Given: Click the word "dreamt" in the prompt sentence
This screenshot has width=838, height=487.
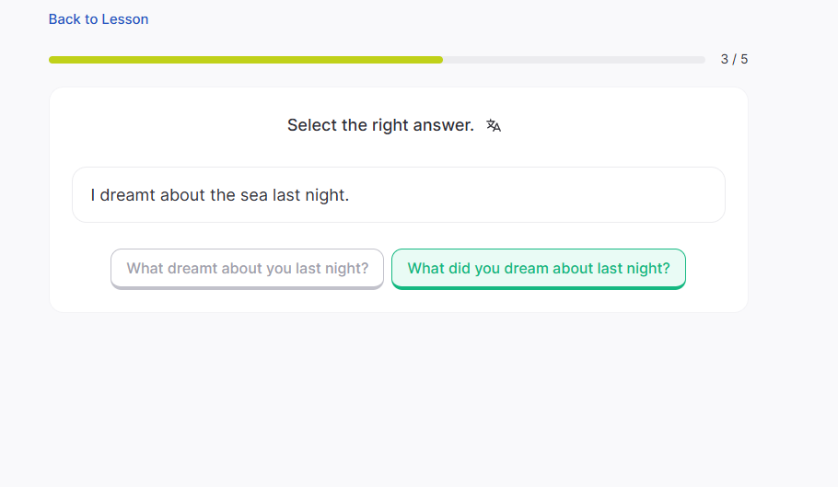Looking at the screenshot, I should tap(128, 195).
